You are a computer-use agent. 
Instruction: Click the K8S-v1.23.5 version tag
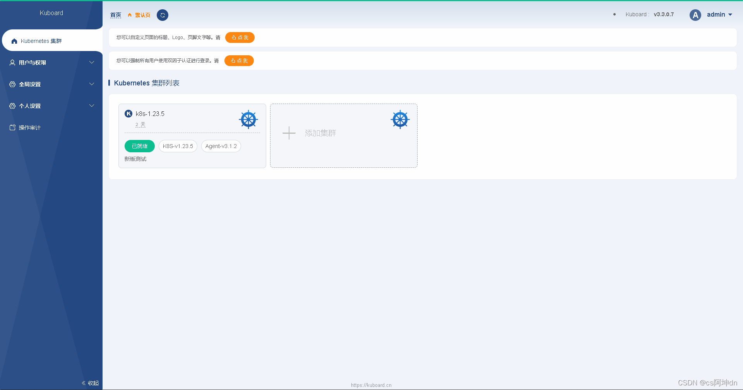pyautogui.click(x=178, y=146)
